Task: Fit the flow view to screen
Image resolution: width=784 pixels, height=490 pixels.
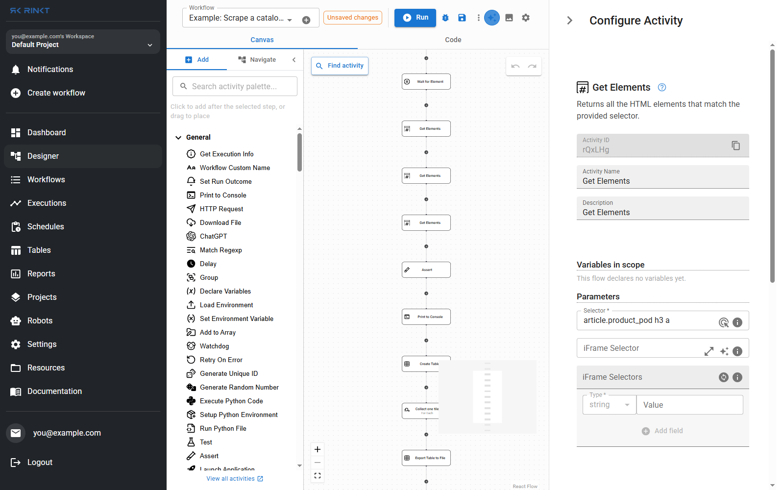Action: 318,476
